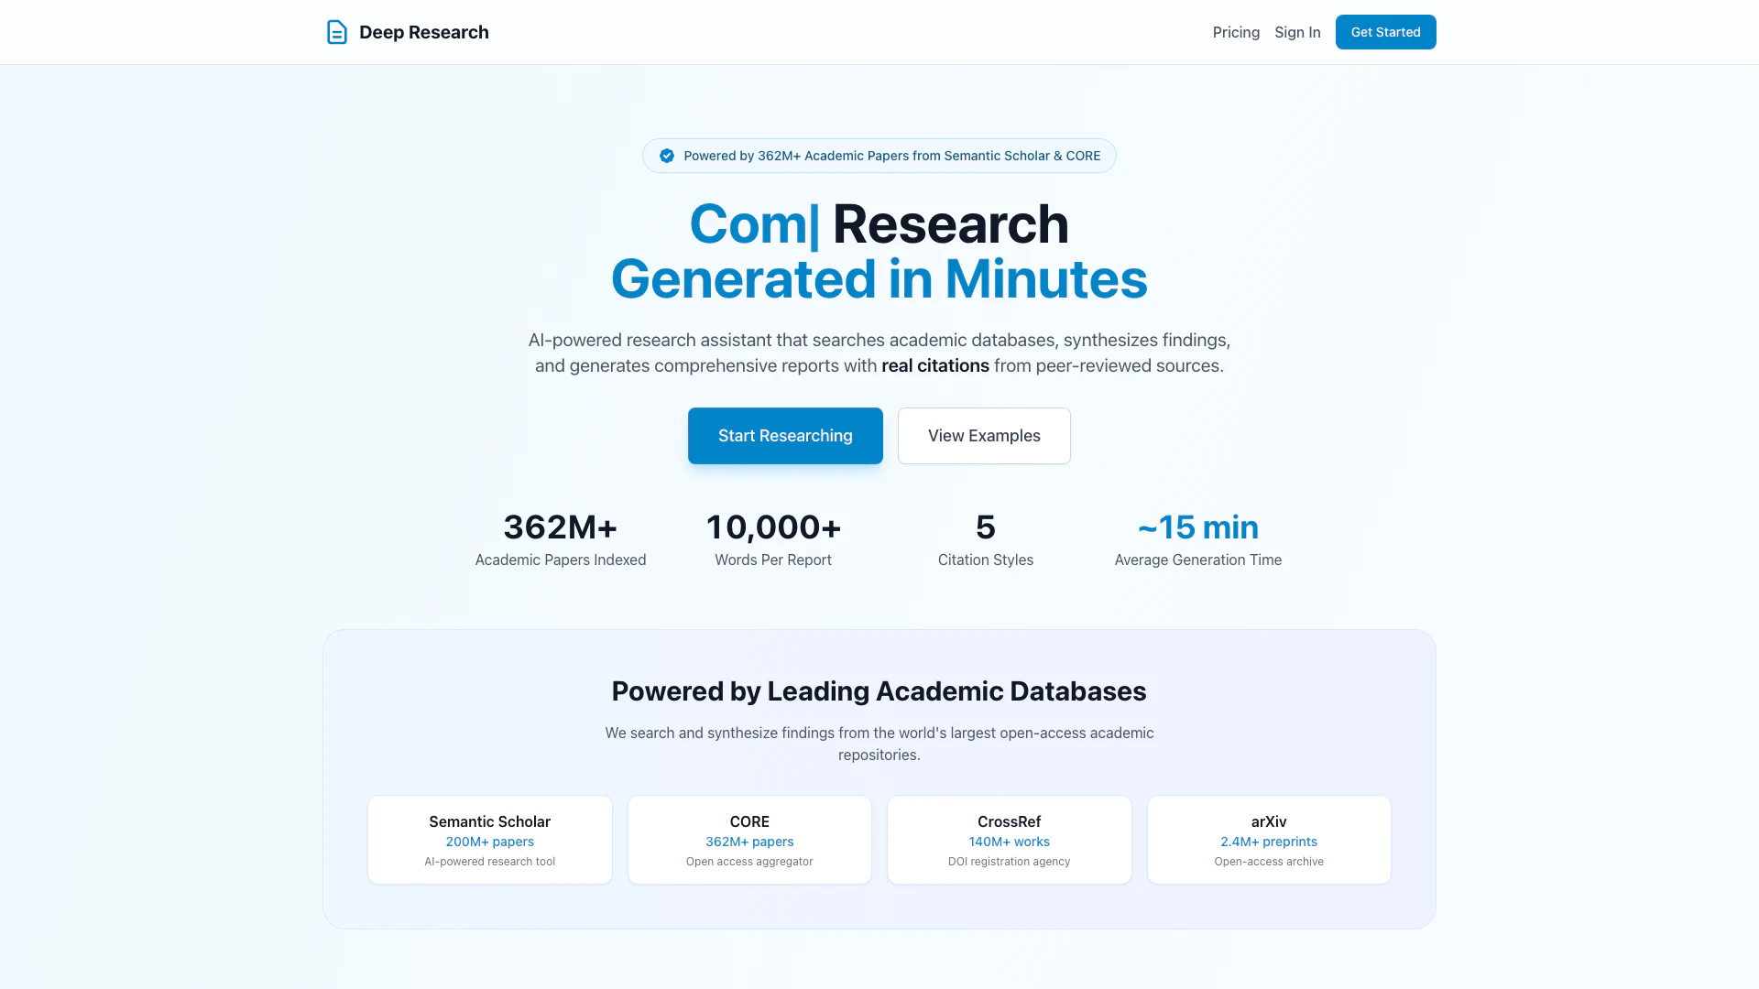This screenshot has width=1759, height=989.
Task: Click the 'real citations' bold text
Action: tap(934, 366)
